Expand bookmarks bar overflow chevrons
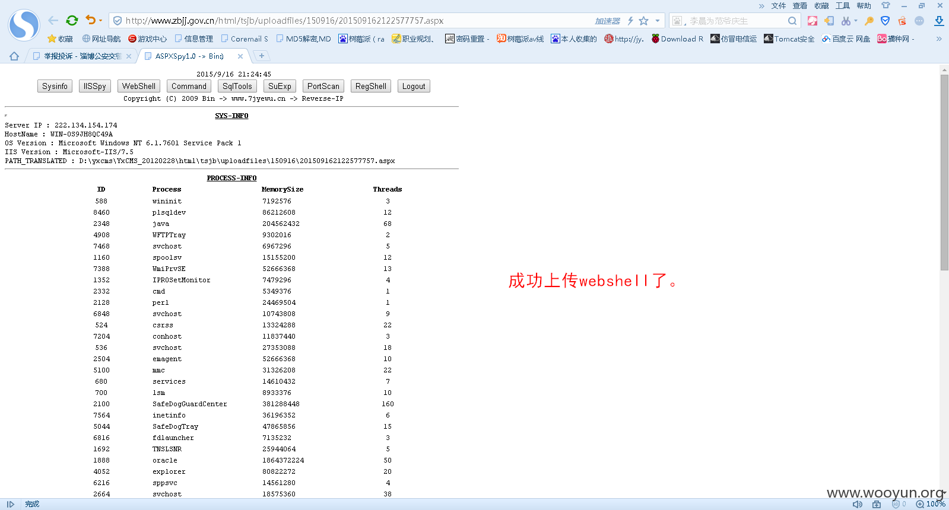 [939, 39]
